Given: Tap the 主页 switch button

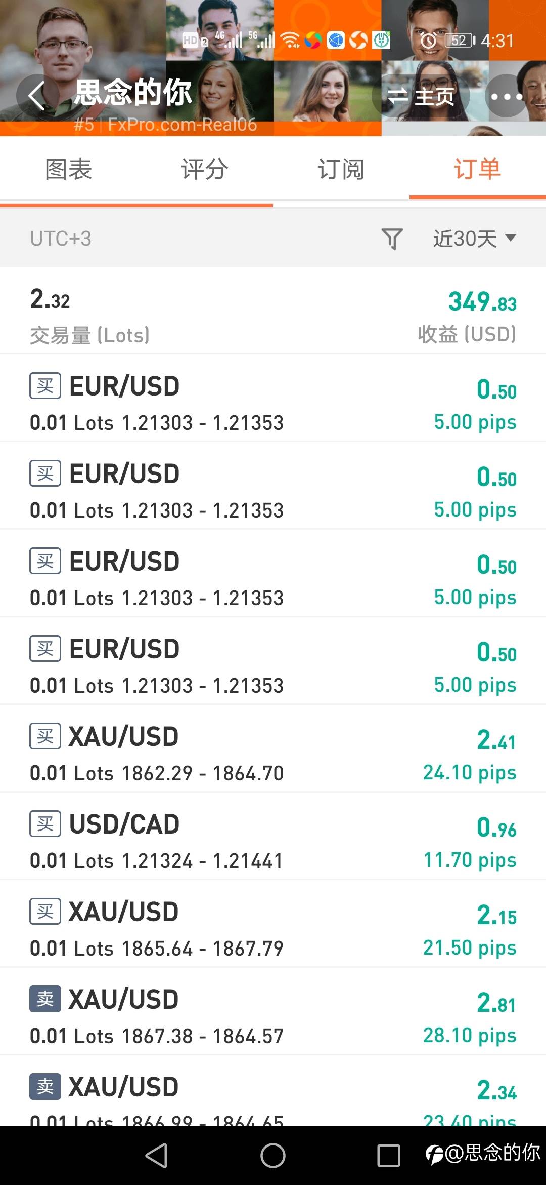Looking at the screenshot, I should [421, 96].
